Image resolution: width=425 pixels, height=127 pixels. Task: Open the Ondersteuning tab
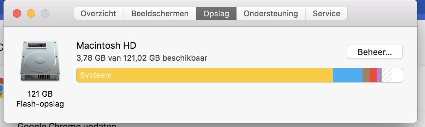pos(271,14)
